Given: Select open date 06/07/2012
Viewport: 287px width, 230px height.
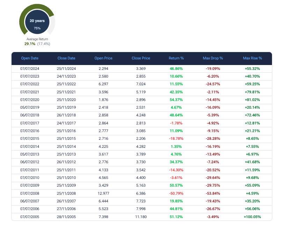Looking at the screenshot, I should pos(30,162).
